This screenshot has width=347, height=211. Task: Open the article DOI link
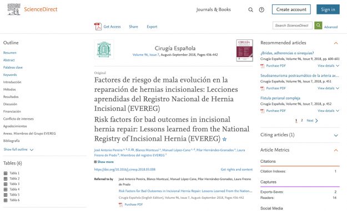pos(125,169)
